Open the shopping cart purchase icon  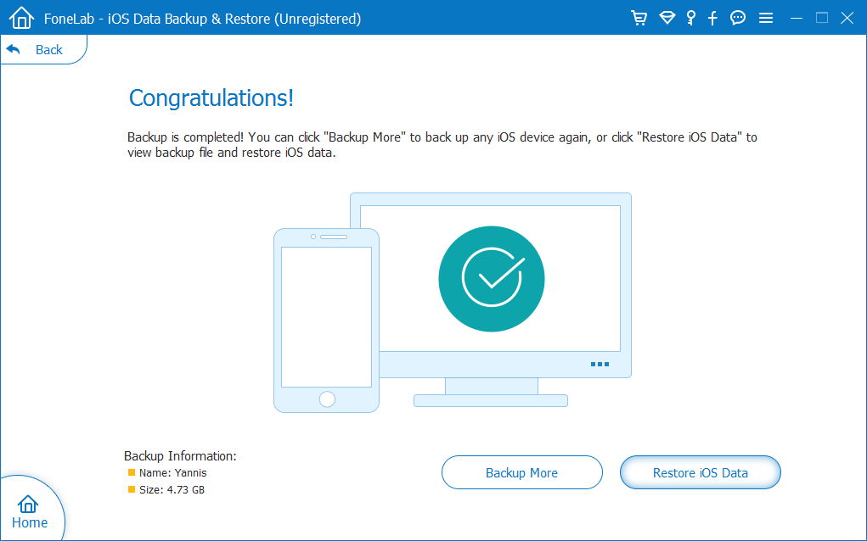pyautogui.click(x=639, y=18)
